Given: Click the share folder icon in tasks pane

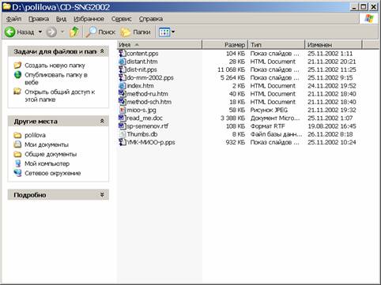Looking at the screenshot, I should (x=17, y=92).
